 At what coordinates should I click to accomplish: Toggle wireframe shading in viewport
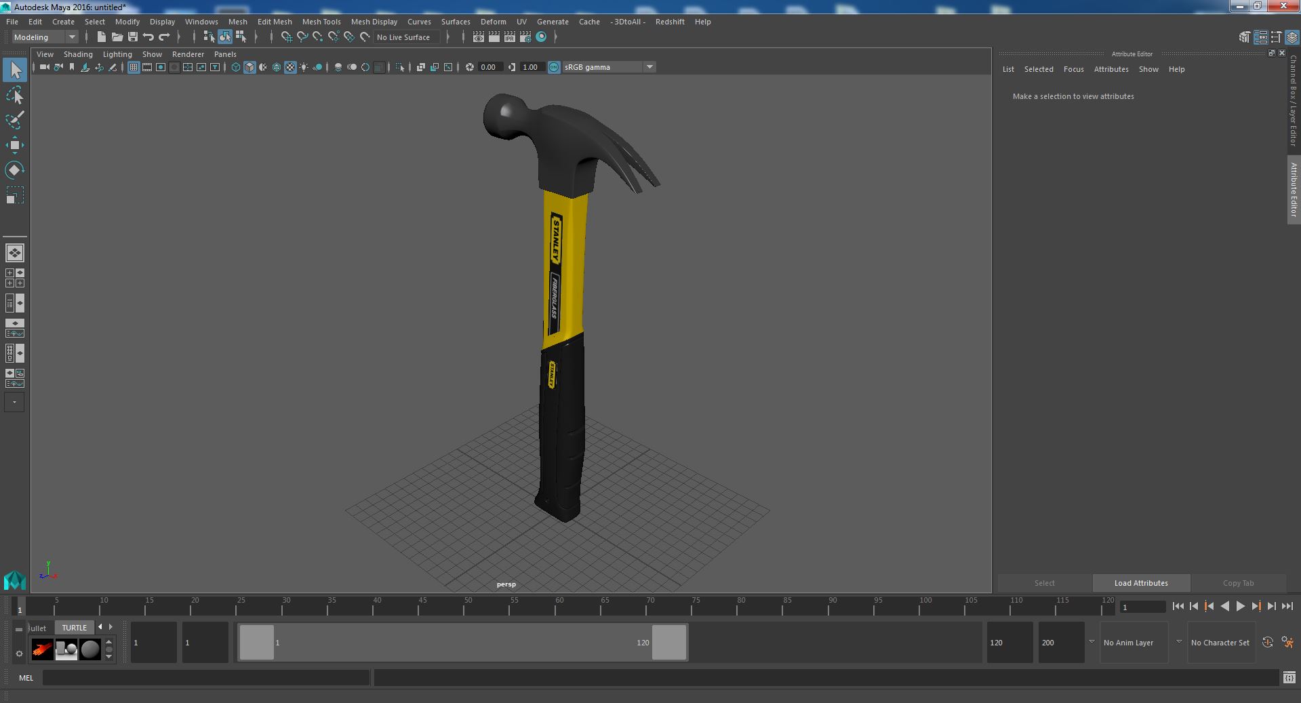pyautogui.click(x=236, y=67)
